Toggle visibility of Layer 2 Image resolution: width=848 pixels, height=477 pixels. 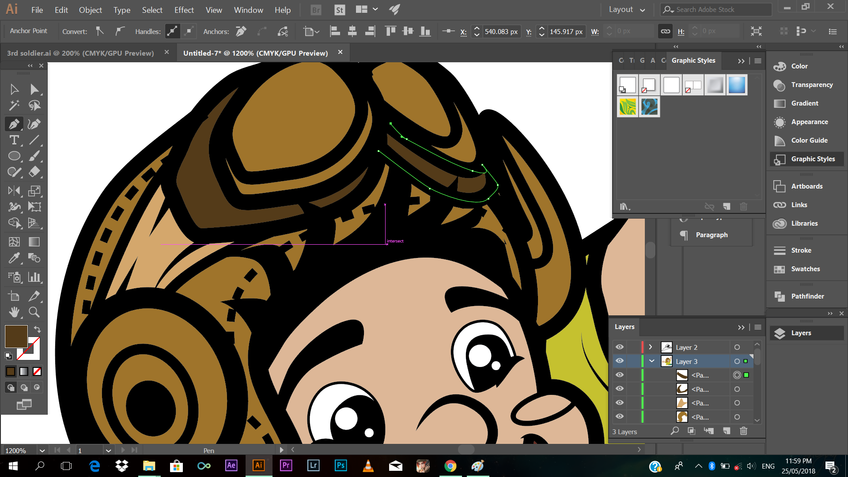(620, 347)
